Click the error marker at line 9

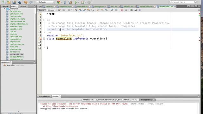tap(41, 39)
